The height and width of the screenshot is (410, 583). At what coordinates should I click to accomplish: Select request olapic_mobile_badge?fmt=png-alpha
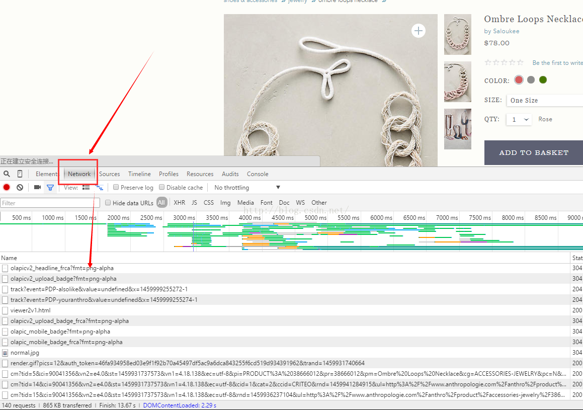[x=285, y=332]
